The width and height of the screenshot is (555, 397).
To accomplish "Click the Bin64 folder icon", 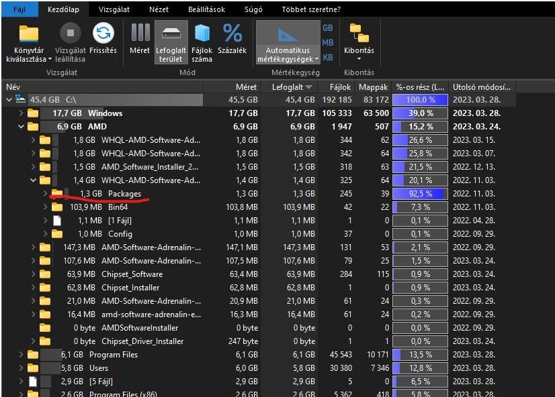I will coord(57,207).
